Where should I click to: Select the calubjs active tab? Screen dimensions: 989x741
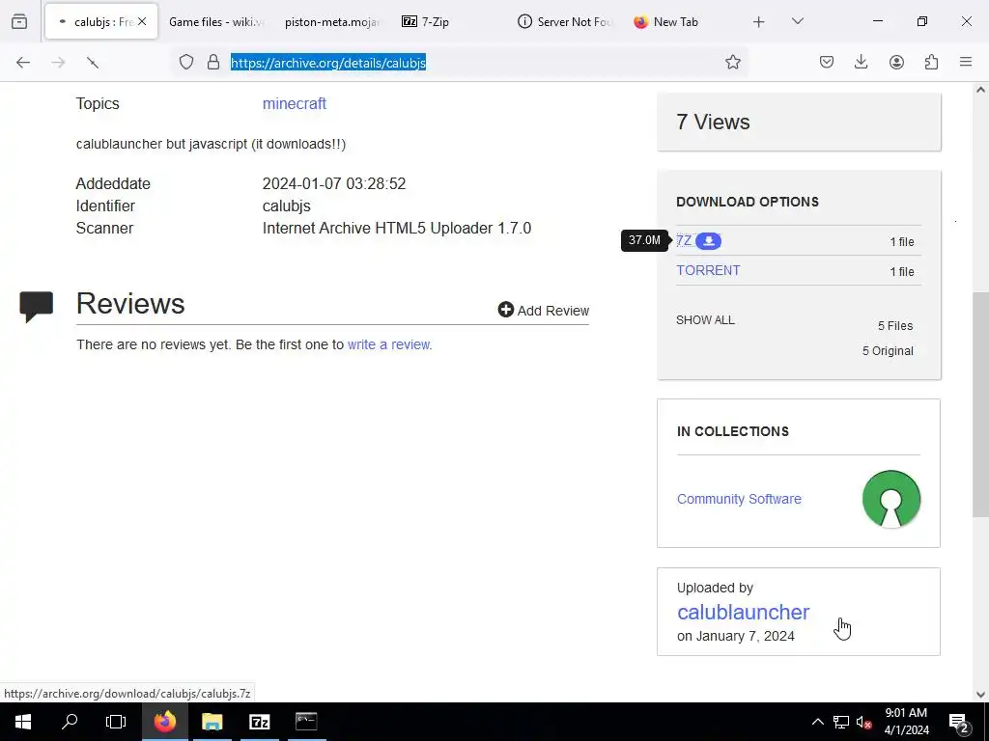tap(100, 21)
